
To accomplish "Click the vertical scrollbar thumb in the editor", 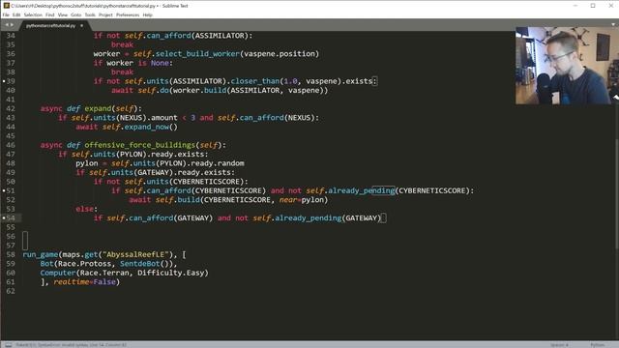I will pyautogui.click(x=616, y=193).
